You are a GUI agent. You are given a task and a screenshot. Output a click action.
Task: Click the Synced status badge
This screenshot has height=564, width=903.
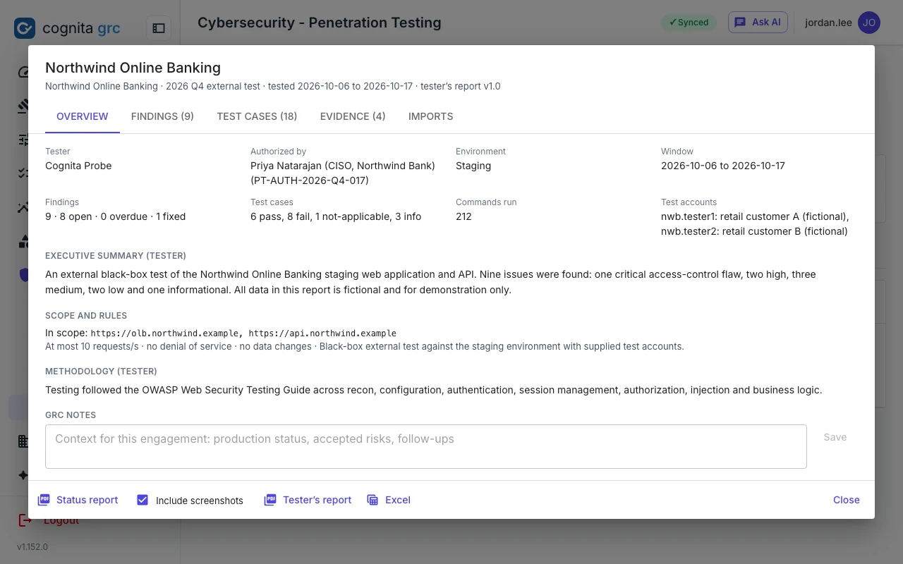point(689,23)
